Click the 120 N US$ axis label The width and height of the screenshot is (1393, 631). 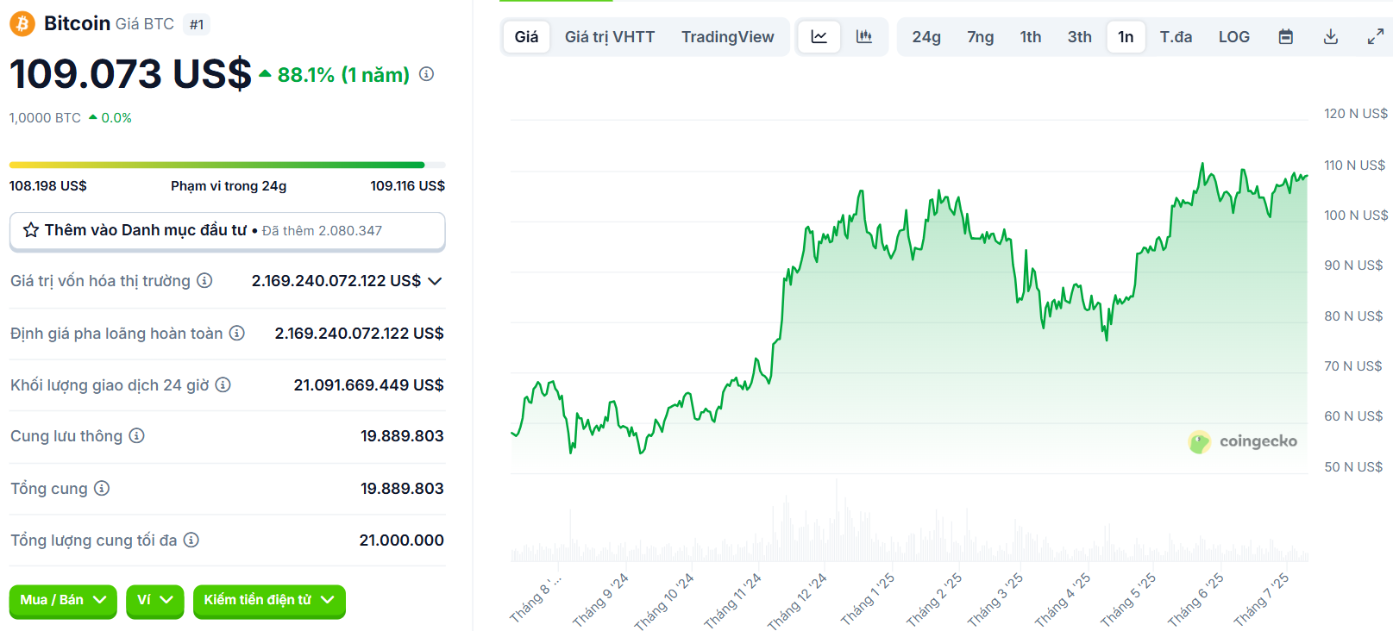tap(1356, 114)
